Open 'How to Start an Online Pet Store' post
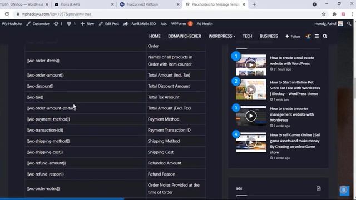Viewport: 356px width, 200px height. [x=295, y=88]
